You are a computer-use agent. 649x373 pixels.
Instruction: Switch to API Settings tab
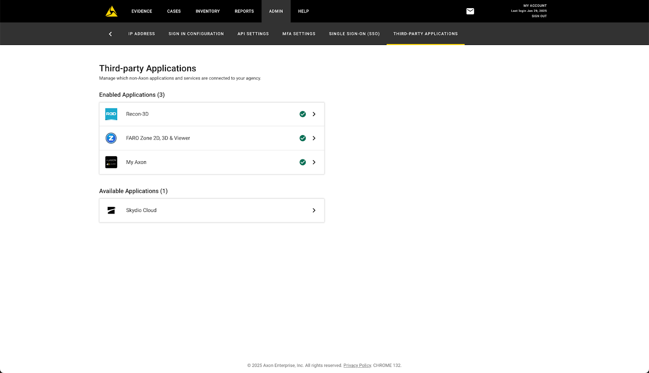click(253, 34)
